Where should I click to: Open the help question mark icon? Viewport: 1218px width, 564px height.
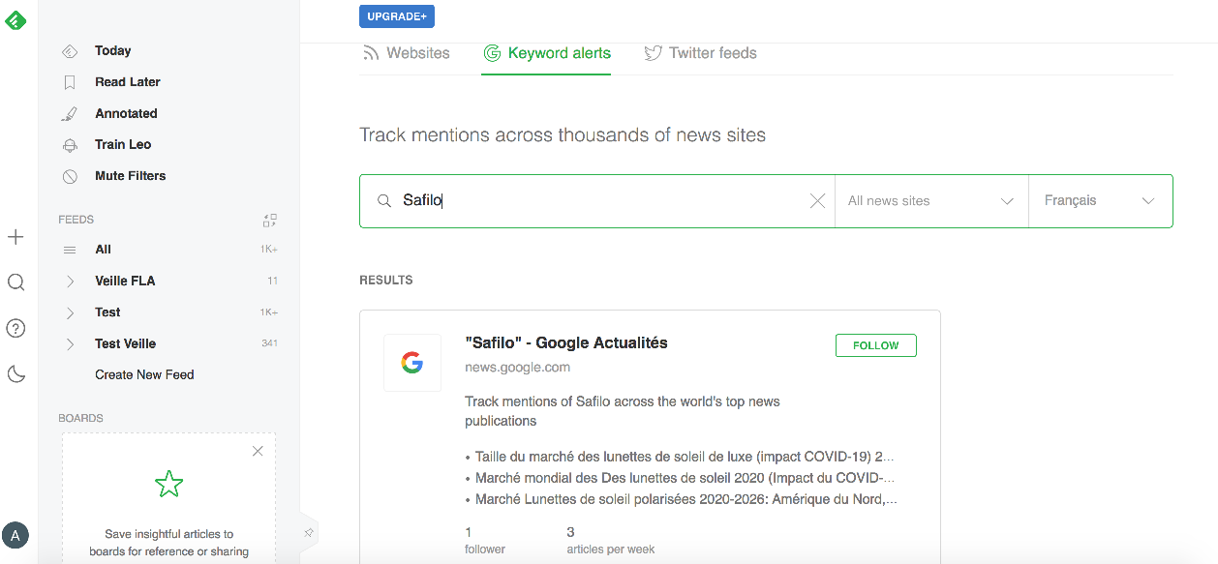coord(15,328)
